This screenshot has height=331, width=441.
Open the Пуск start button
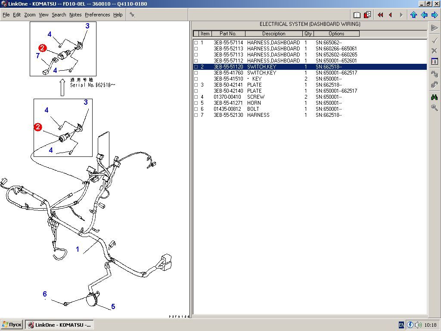coord(12,325)
